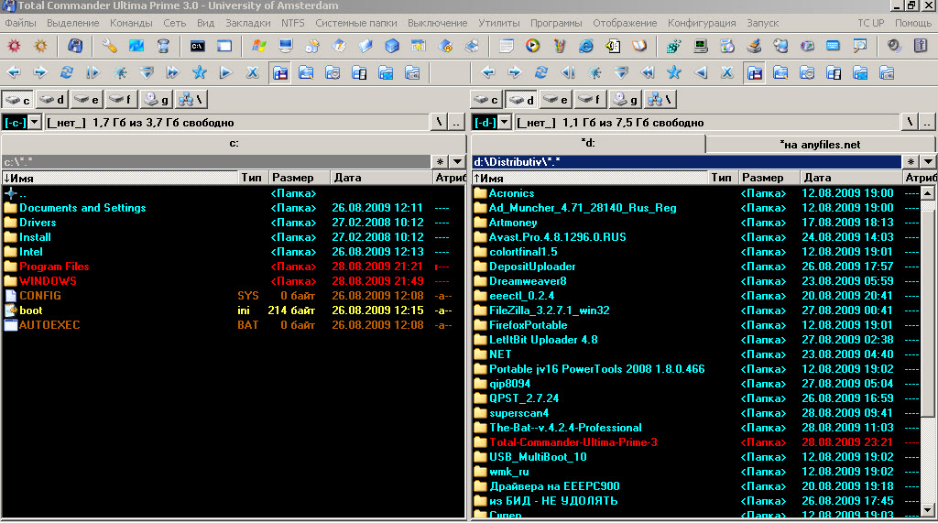938x523 pixels.
Task: Open the Файлы menu
Action: pos(20,23)
